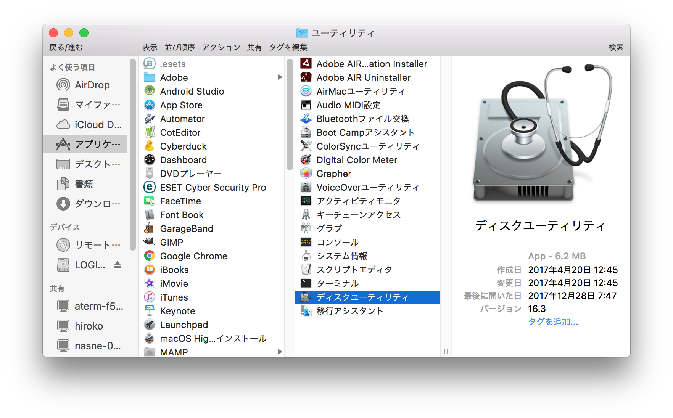
Task: Select the iCloud Drive sidebar item
Action: click(85, 124)
